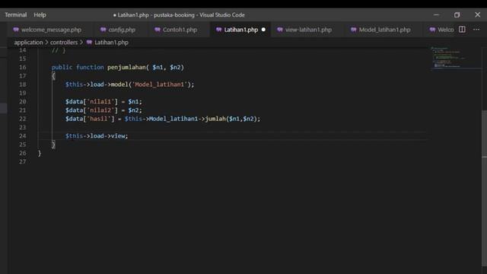This screenshot has width=487, height=274.
Task: Click the 'public' keyword on line 16
Action: tap(62, 67)
